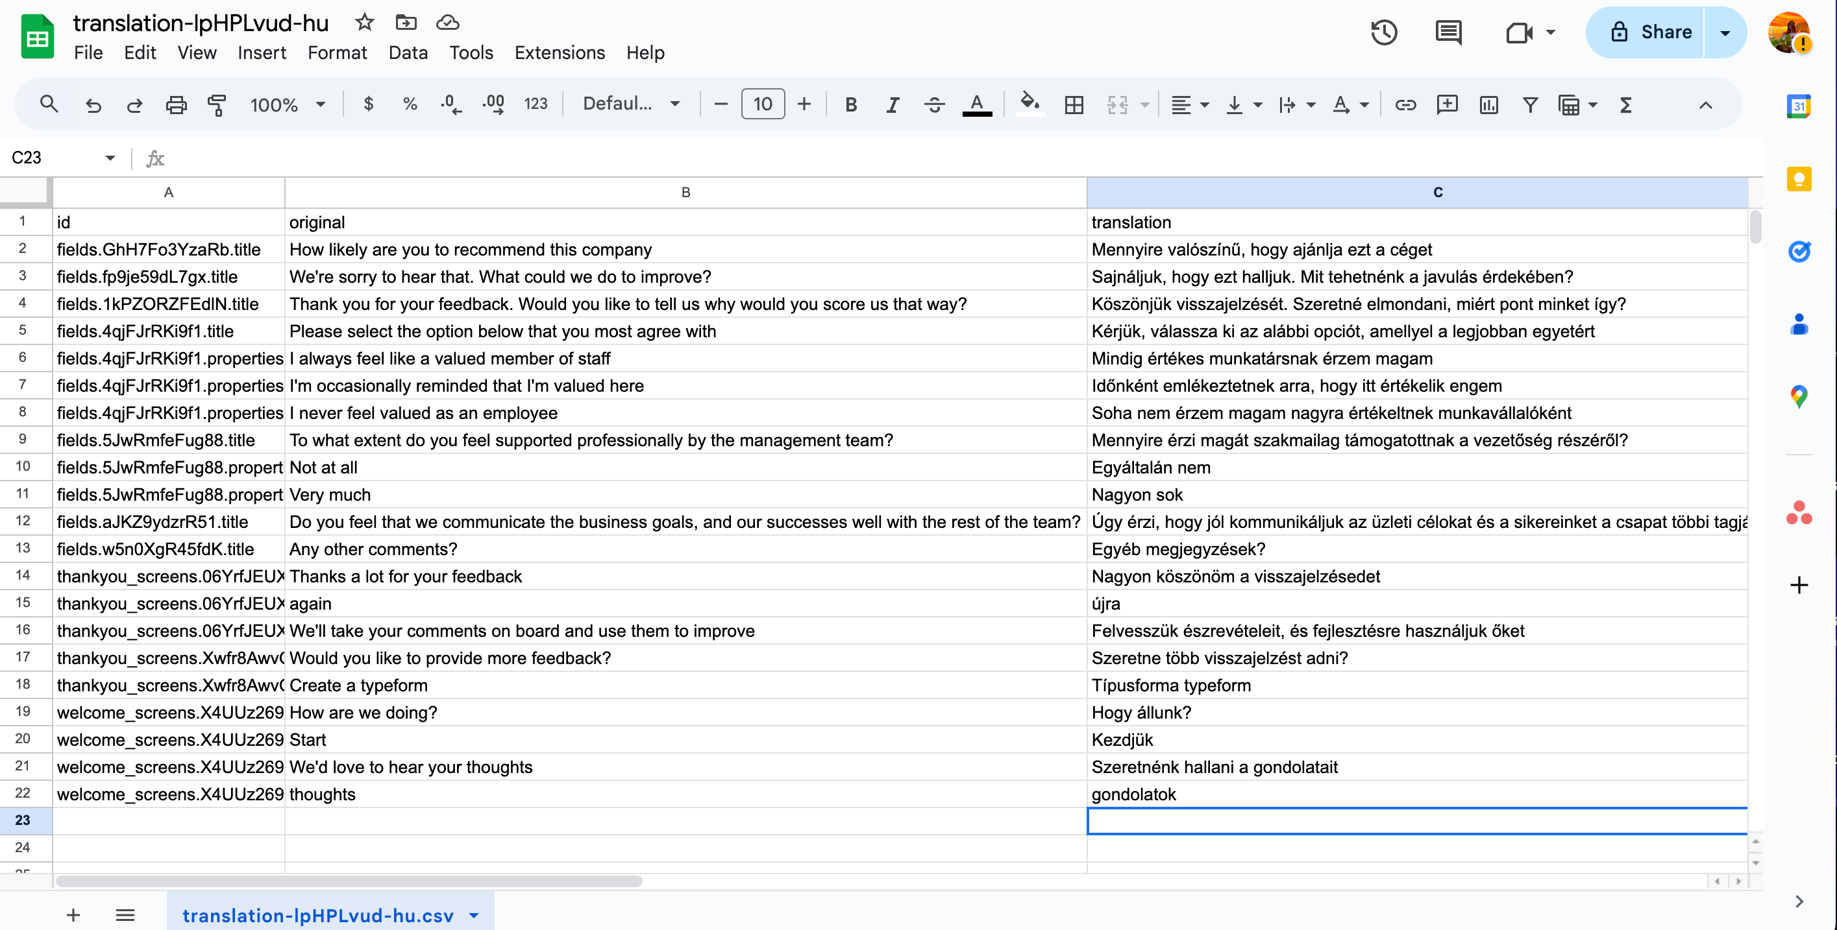Open the File menu
The image size is (1837, 930).
point(88,53)
